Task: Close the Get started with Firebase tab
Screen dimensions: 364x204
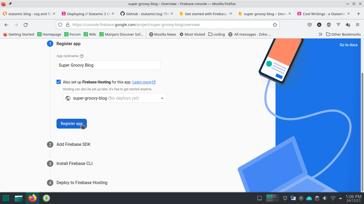Action: (x=230, y=14)
